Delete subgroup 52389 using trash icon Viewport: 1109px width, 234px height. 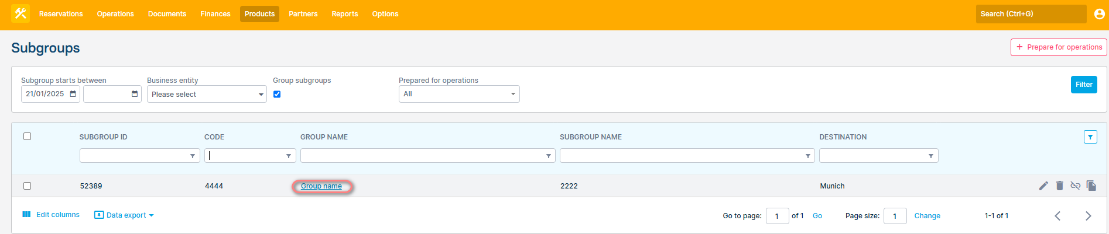(1059, 186)
